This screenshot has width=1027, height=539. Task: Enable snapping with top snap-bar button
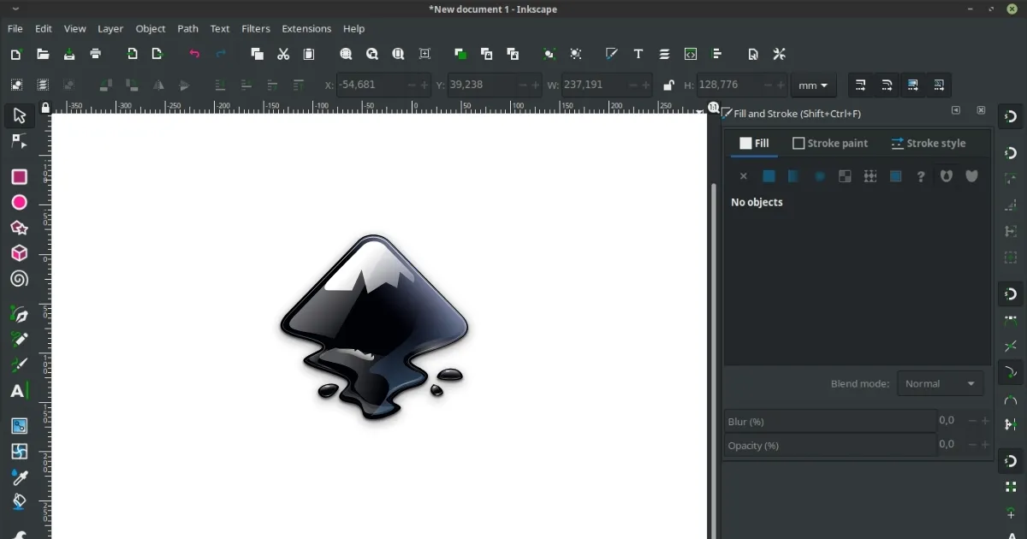[x=1011, y=116]
